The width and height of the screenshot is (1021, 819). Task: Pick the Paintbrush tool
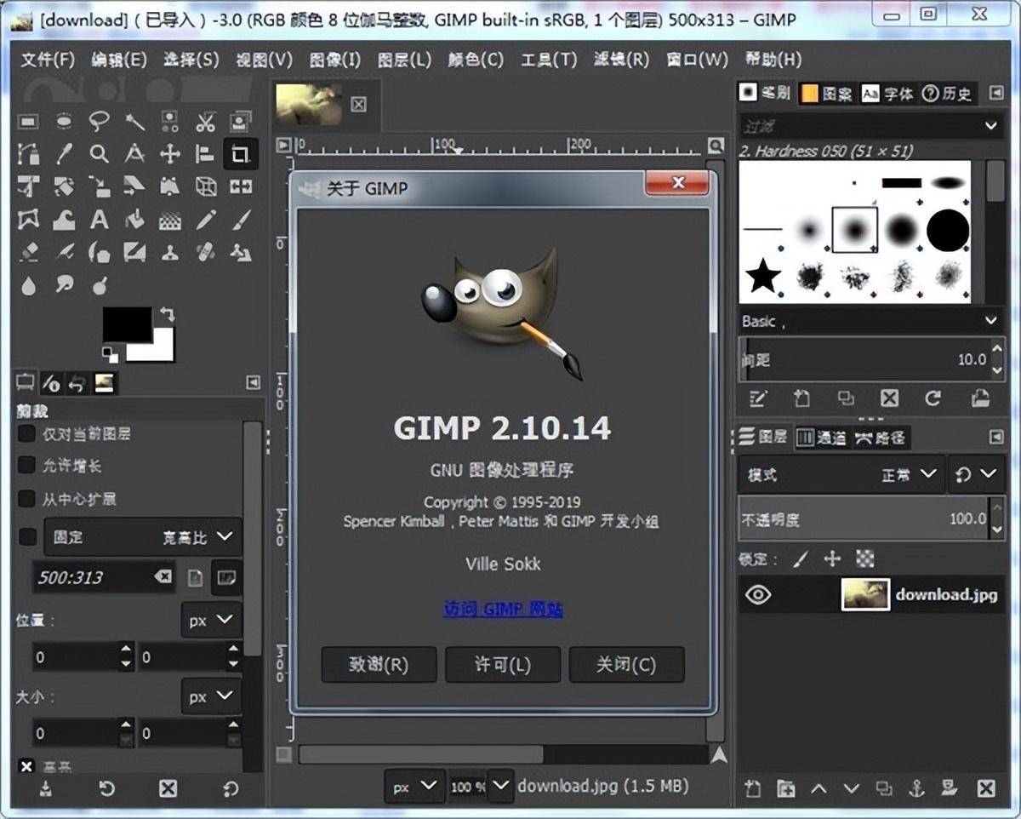241,220
